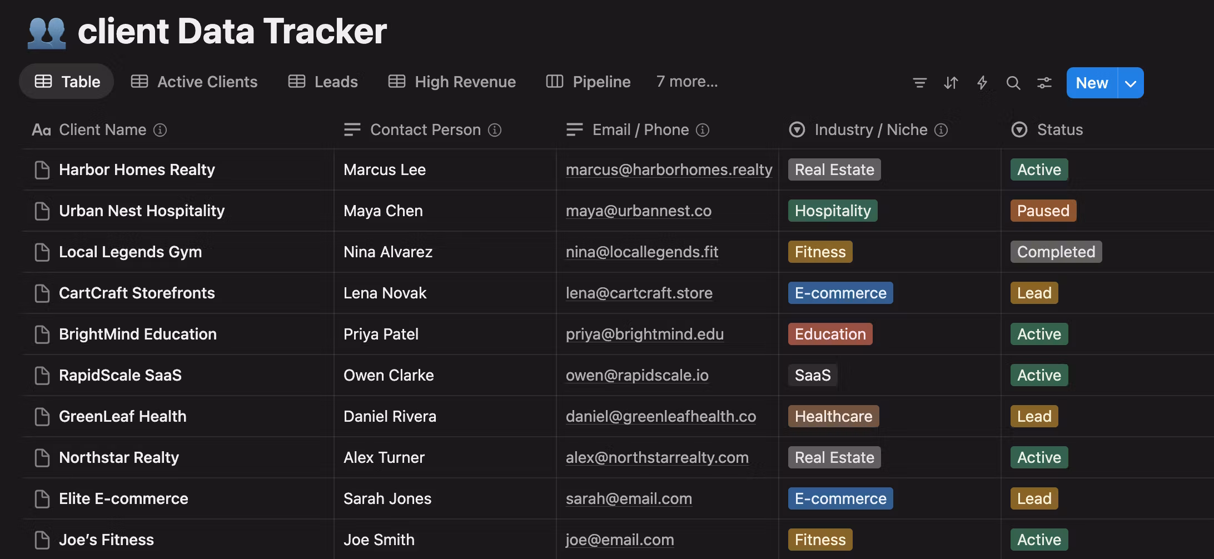Open Industry select for Urban Nest Hospitality
This screenshot has height=559, width=1214.
tap(833, 211)
